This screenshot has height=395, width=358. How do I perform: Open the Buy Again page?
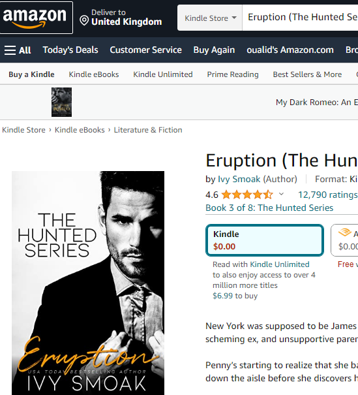pos(214,50)
